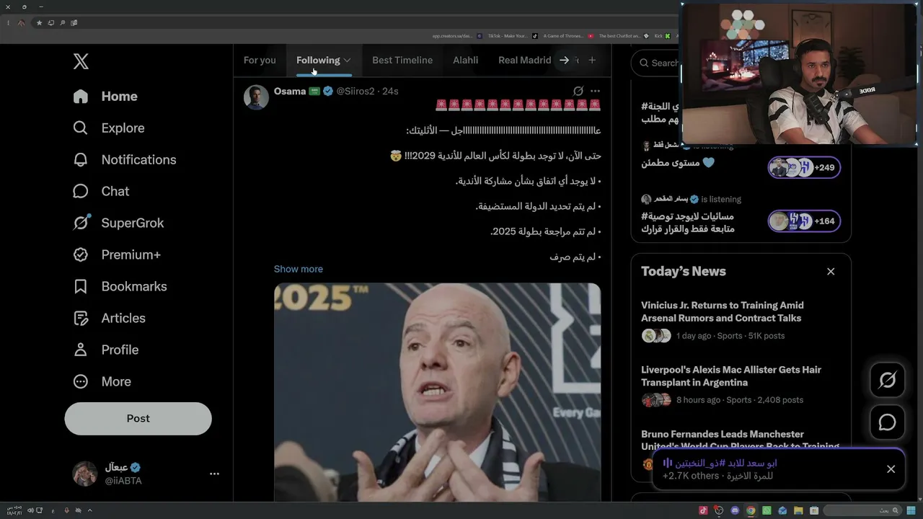Viewport: 923px width, 519px height.
Task: Click the X search box
Action: (656, 63)
